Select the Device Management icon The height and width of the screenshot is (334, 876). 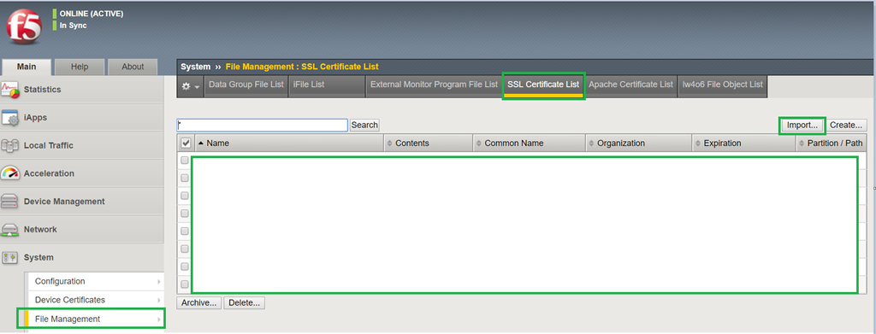click(10, 202)
